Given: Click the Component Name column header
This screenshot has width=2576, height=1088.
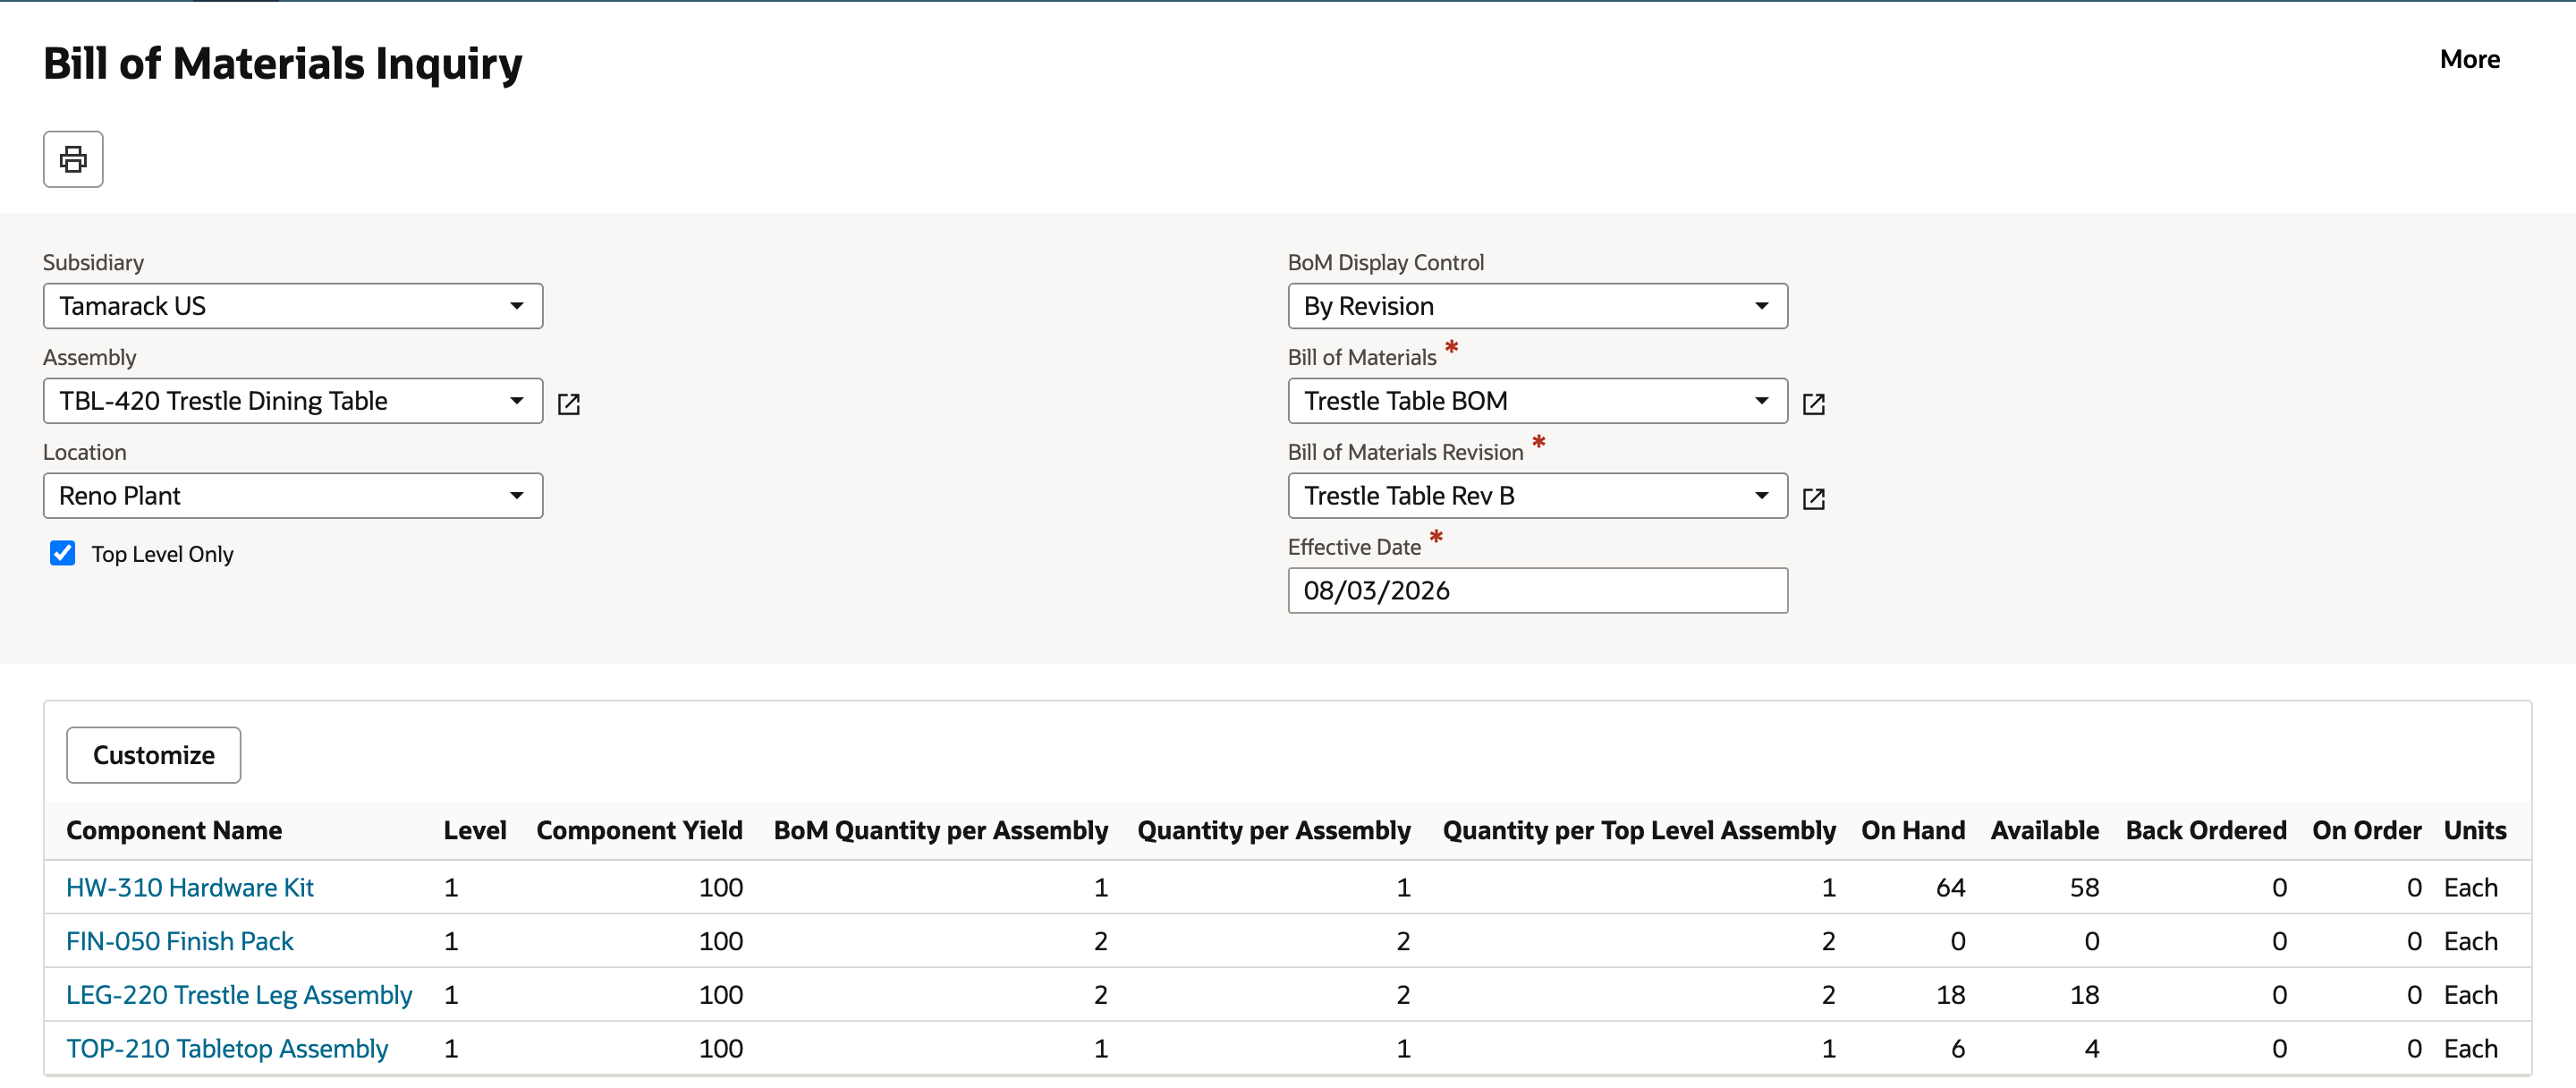Looking at the screenshot, I should [x=174, y=830].
